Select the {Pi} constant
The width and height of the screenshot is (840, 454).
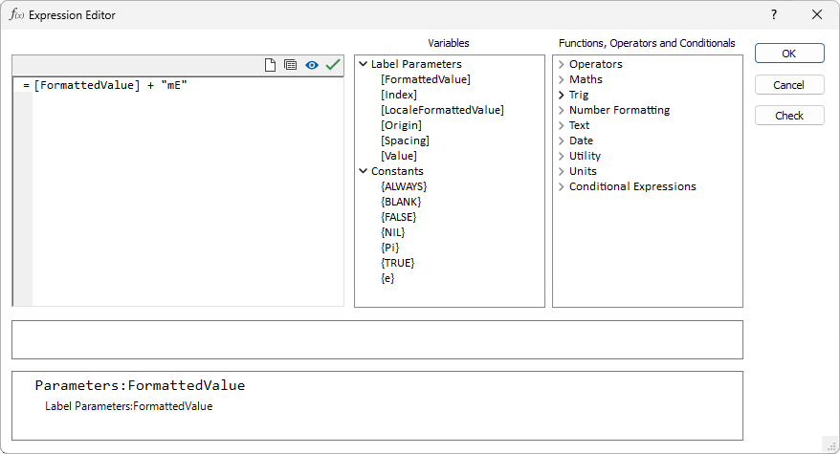390,248
